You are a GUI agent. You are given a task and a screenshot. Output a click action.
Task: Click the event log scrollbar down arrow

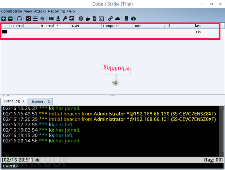tap(221, 154)
